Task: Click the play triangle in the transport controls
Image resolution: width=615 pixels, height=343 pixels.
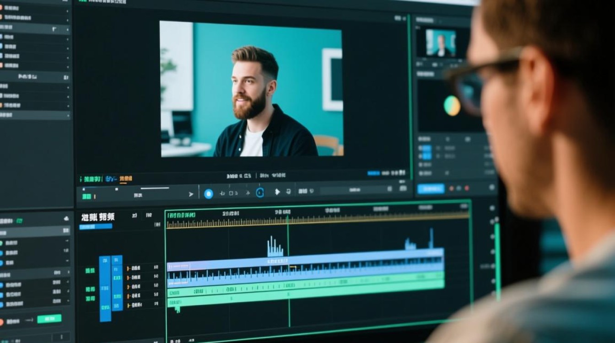Action: (x=277, y=192)
